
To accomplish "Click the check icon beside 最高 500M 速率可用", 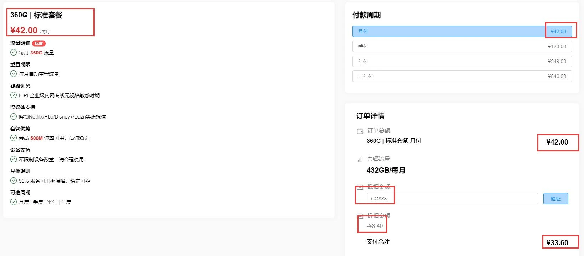I will tap(14, 138).
